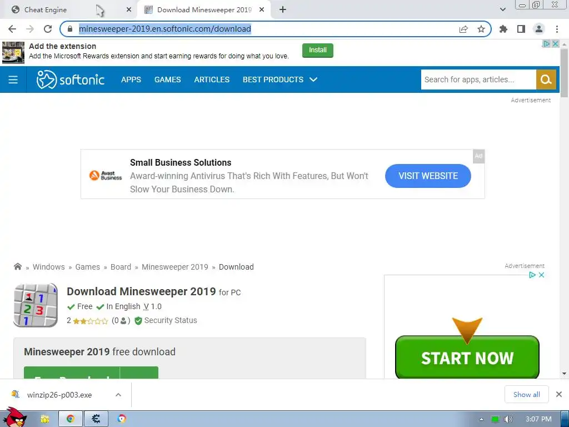The height and width of the screenshot is (427, 569).
Task: Click the Board breadcrumb link
Action: pos(121,267)
